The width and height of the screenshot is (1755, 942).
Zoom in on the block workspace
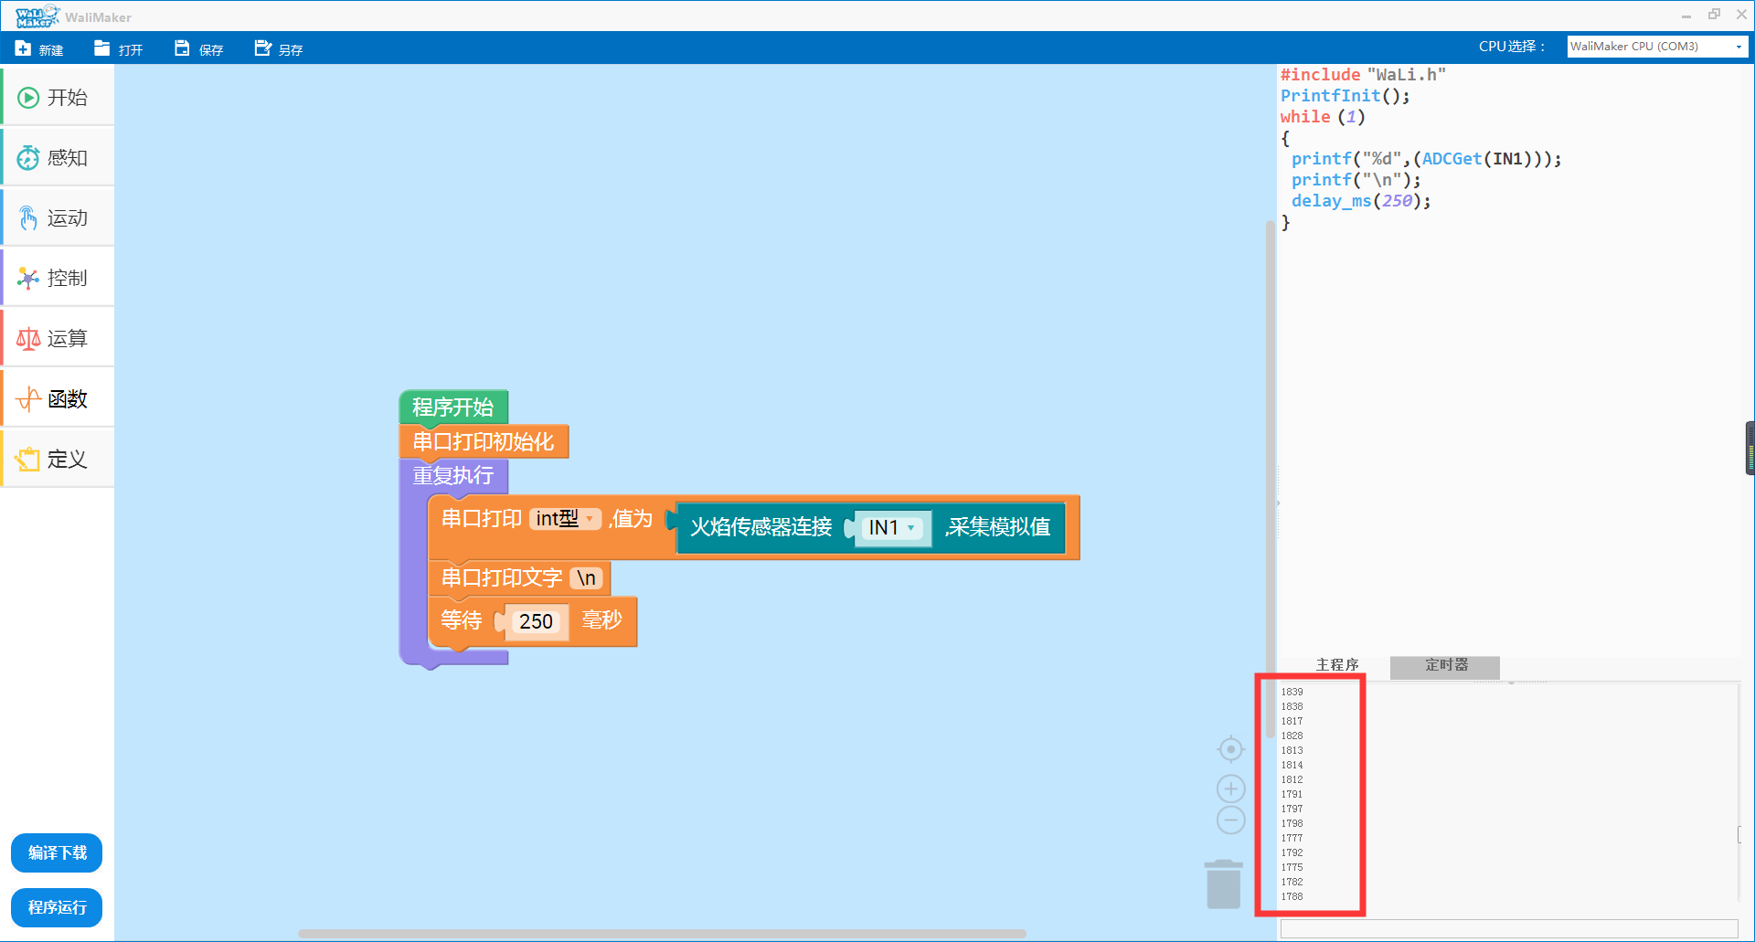click(x=1231, y=789)
